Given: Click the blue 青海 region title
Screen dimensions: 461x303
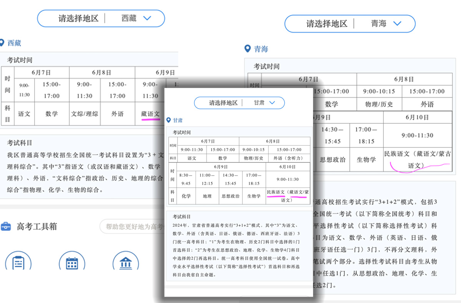Looking at the screenshot, I should 261,49.
